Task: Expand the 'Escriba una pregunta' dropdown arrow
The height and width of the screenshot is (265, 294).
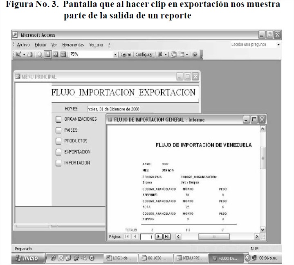Action: coord(278,45)
